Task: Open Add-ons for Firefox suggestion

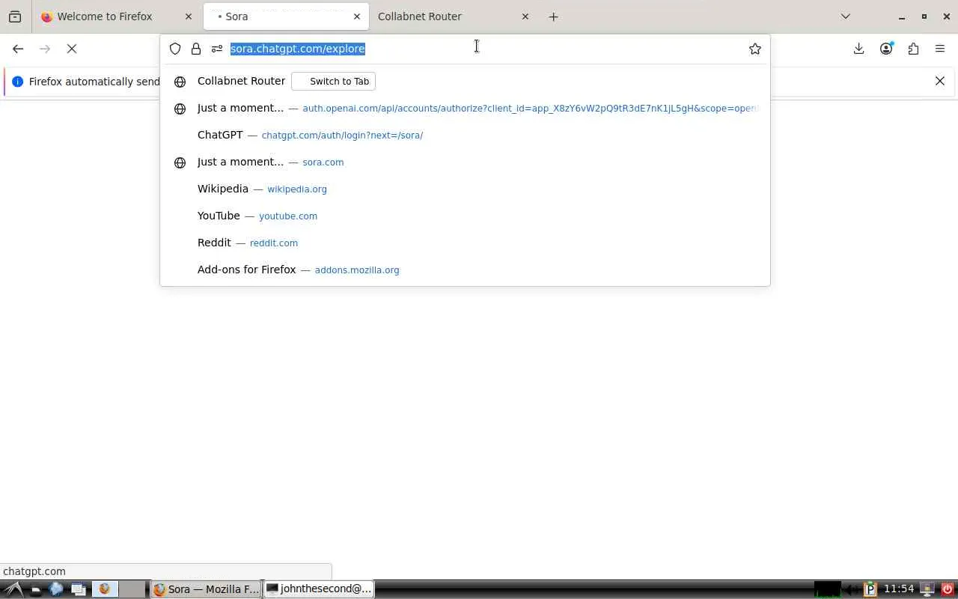Action: pos(465,270)
